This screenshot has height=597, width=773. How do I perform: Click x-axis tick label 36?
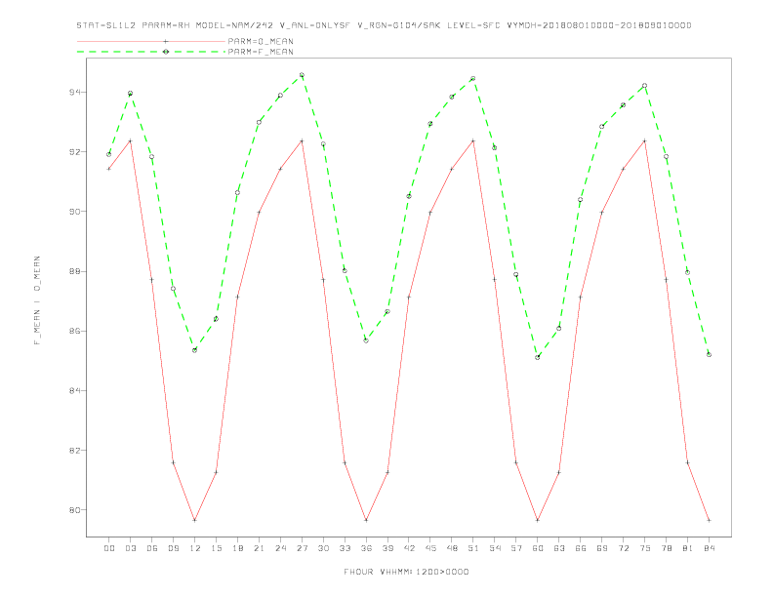(x=366, y=548)
